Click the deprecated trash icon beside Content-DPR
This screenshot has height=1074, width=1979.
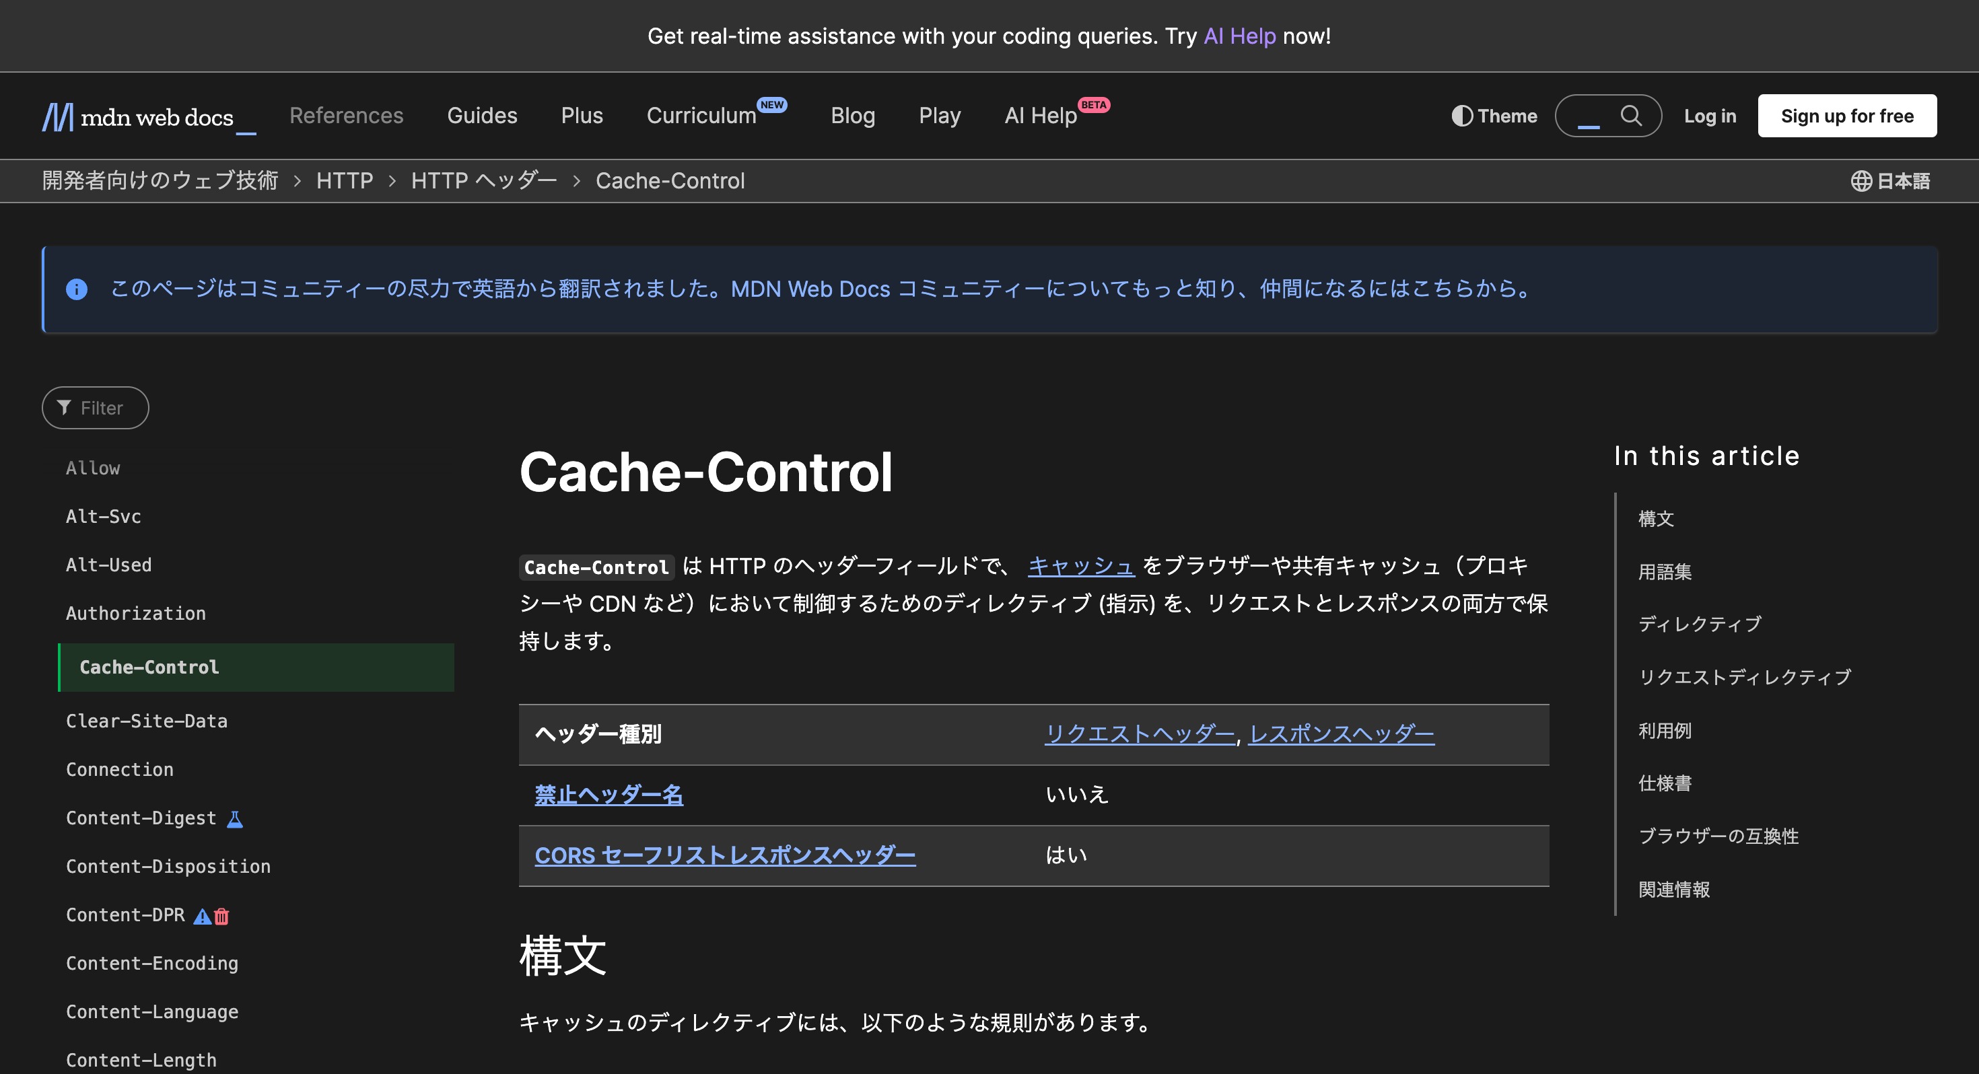(x=222, y=916)
